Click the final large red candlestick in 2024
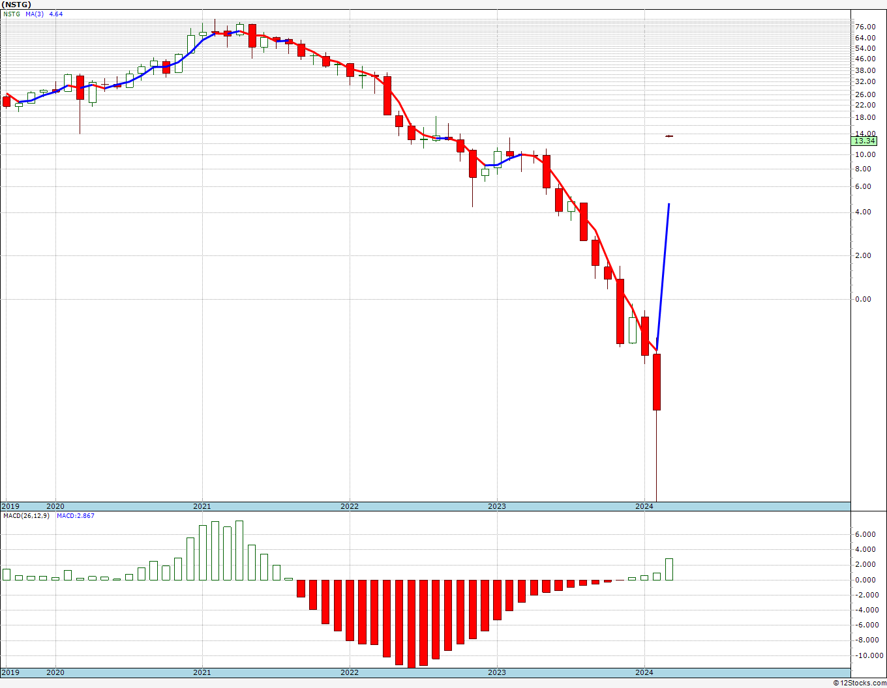 click(657, 382)
